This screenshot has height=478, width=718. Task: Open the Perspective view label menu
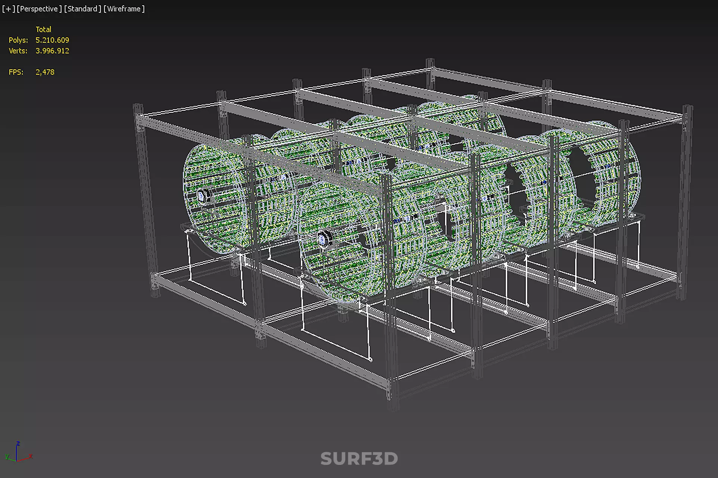click(39, 9)
